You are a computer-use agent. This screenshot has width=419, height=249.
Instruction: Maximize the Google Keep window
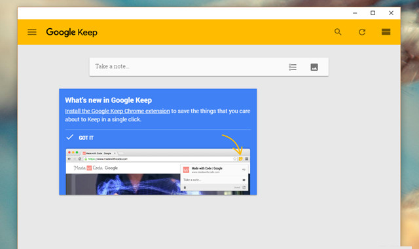[x=373, y=13]
